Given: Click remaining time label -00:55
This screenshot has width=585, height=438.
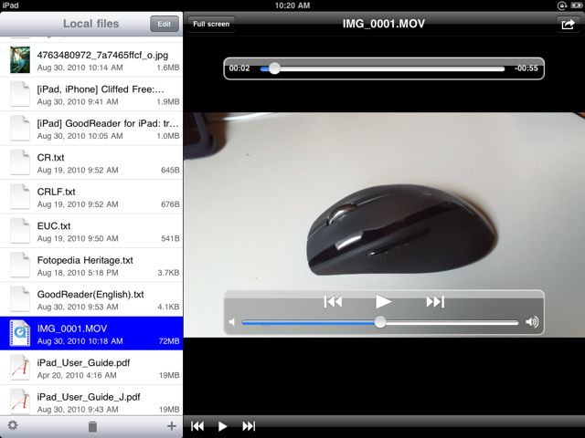Looking at the screenshot, I should point(526,68).
